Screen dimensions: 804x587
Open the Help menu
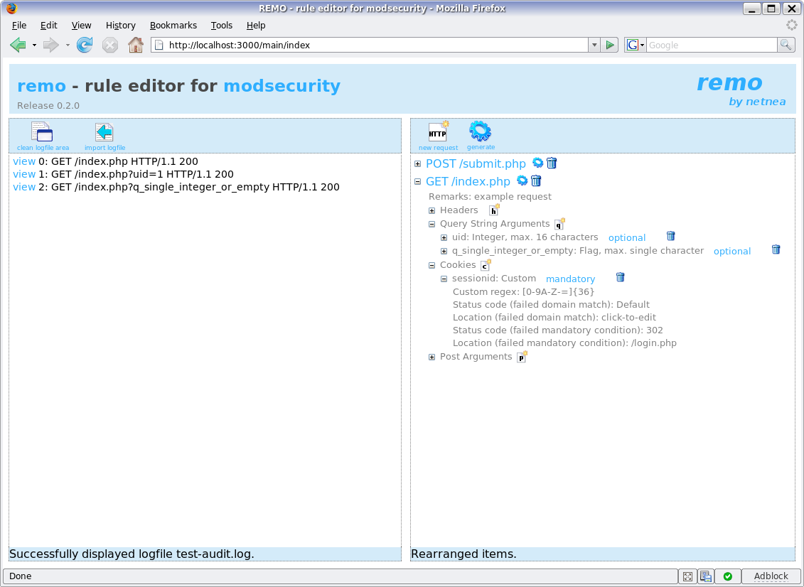(x=256, y=25)
